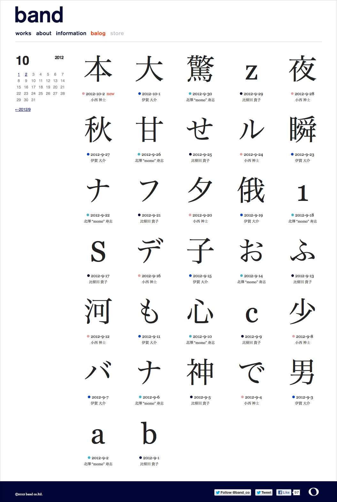Click the band logo at top
337x502 pixels.
39,15
